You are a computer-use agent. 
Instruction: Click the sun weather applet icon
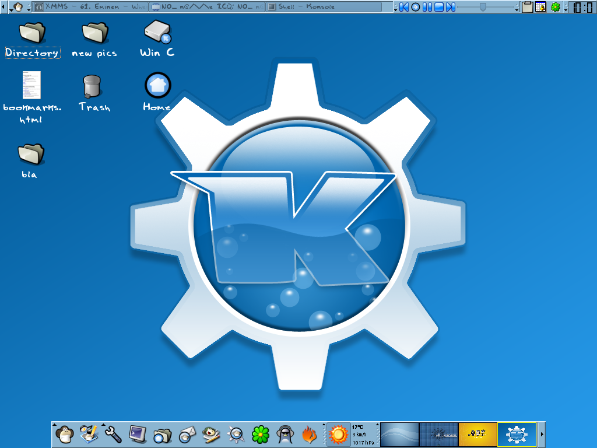click(x=339, y=435)
